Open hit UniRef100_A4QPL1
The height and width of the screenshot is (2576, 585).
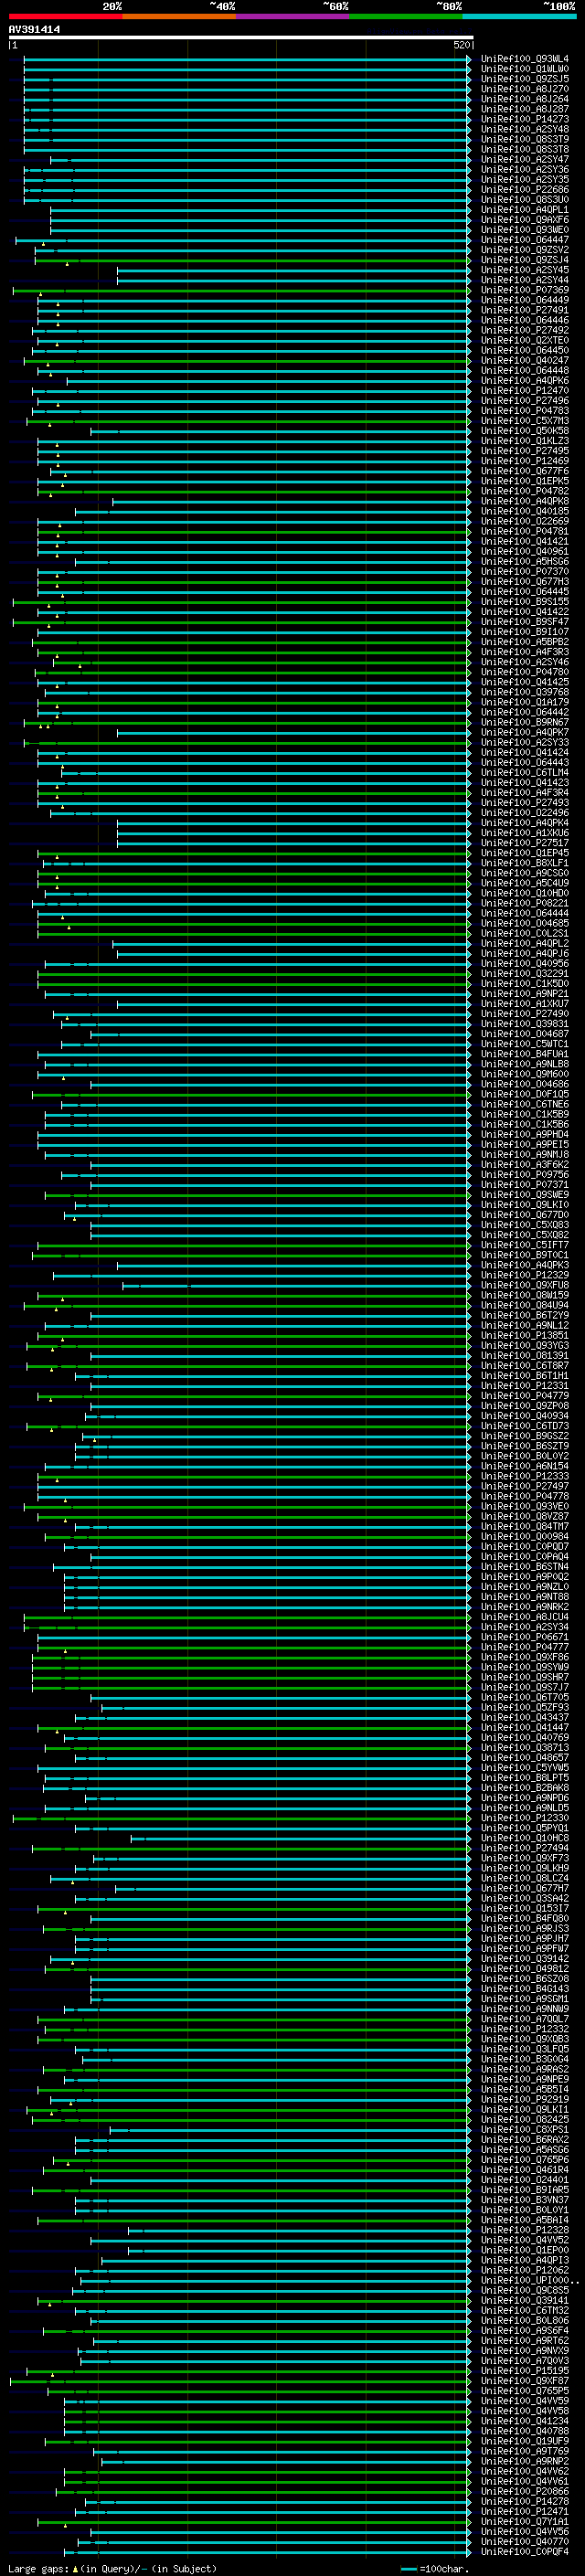524,210
